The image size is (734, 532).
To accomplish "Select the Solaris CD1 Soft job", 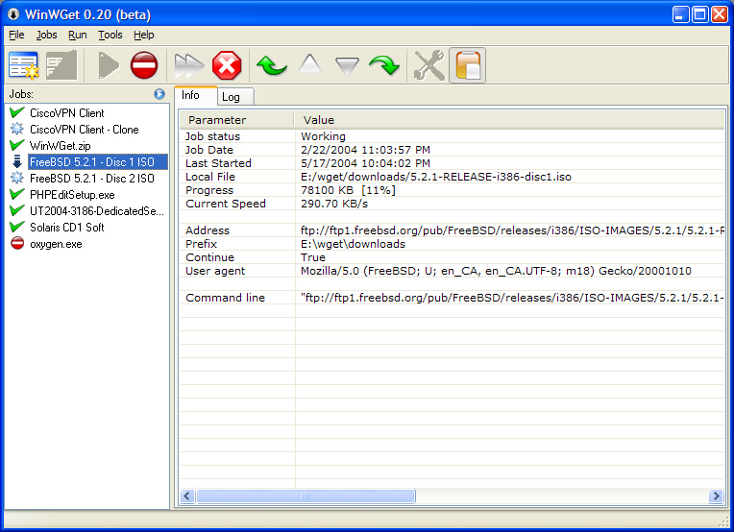I will pos(67,228).
